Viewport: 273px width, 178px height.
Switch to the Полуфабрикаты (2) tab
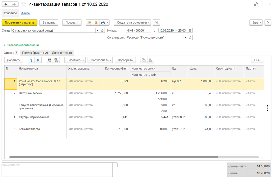[x=35, y=53]
